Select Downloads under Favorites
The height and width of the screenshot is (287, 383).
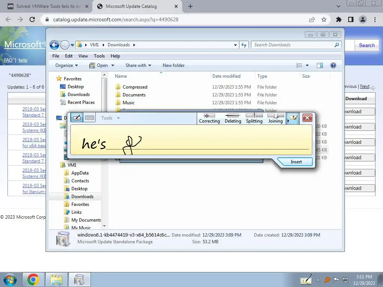[79, 95]
